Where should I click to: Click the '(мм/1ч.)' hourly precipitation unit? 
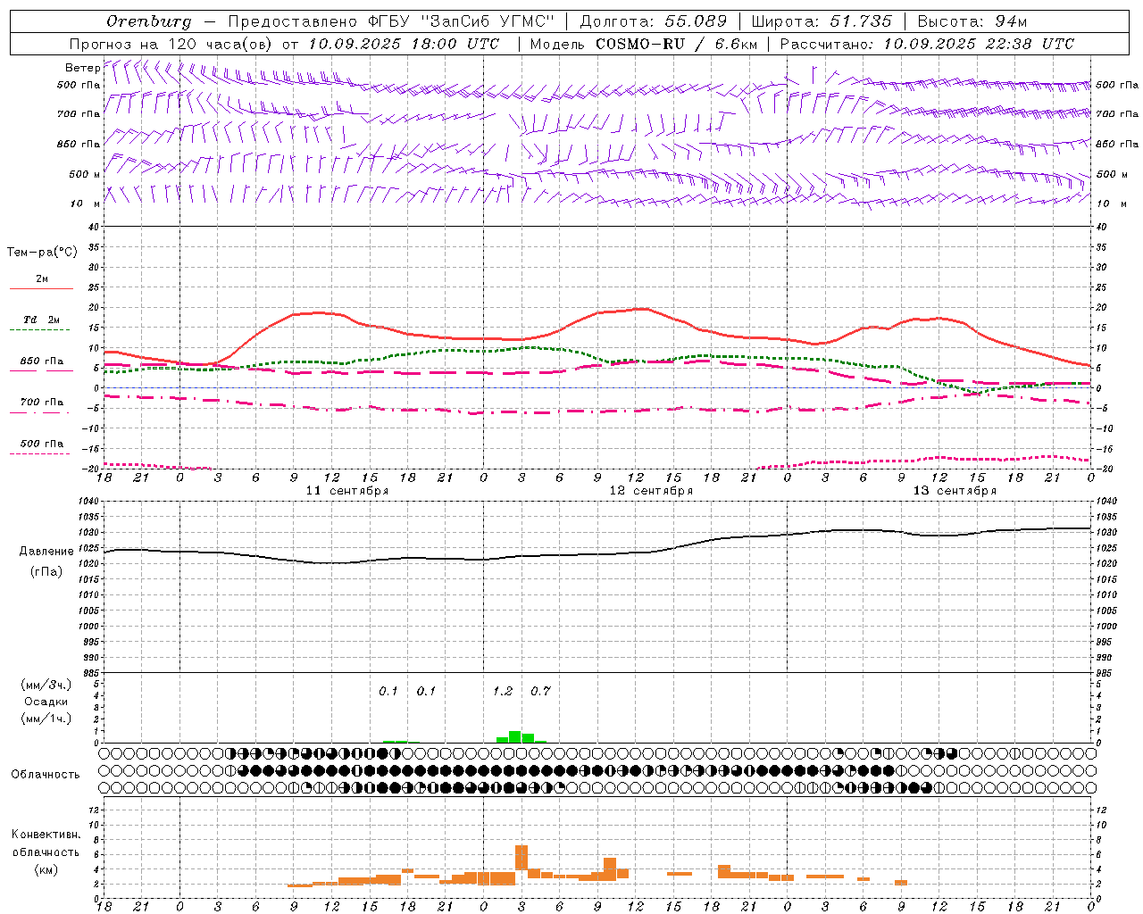click(x=46, y=719)
